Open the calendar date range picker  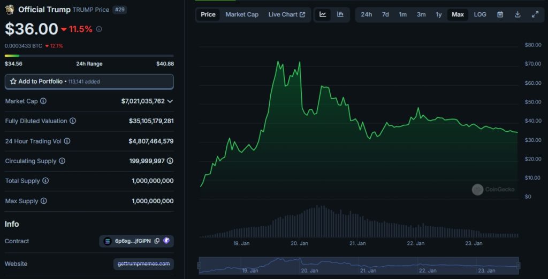[500, 14]
